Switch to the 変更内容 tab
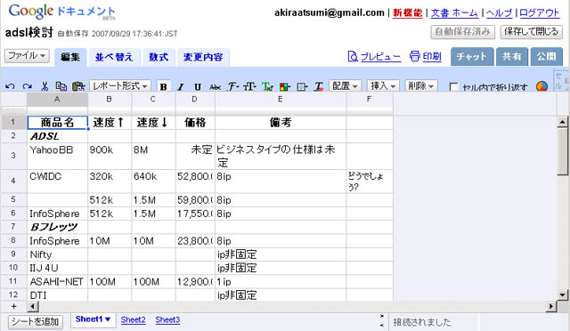 [203, 57]
